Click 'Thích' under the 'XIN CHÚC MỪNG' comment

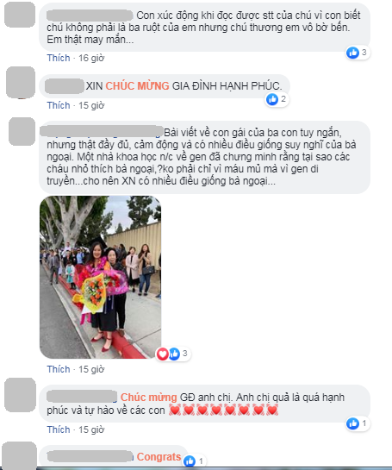(59, 105)
